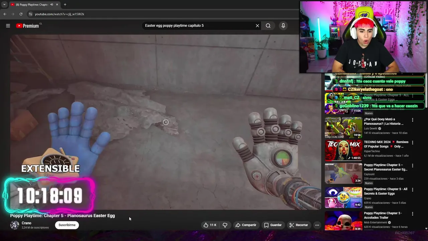Screen dimensions: 428x241
Task: Open TECHNO MIX 2024 video title
Action: tap(386, 144)
